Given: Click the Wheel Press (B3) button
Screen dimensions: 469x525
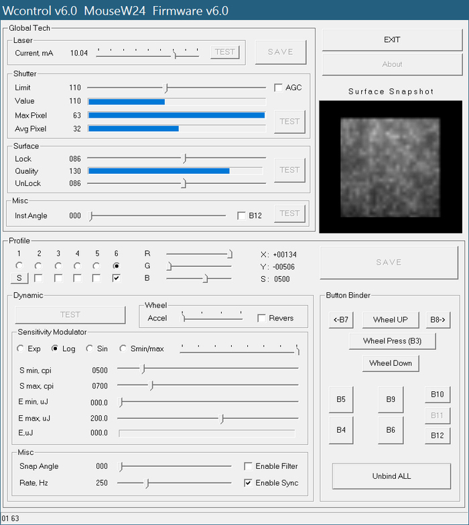Looking at the screenshot, I should (392, 341).
